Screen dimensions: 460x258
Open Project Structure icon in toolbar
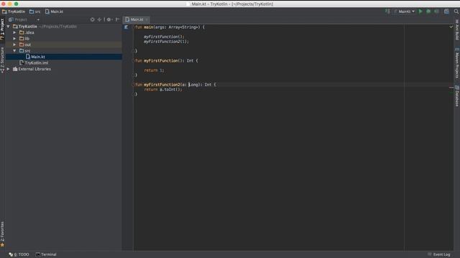(446, 11)
